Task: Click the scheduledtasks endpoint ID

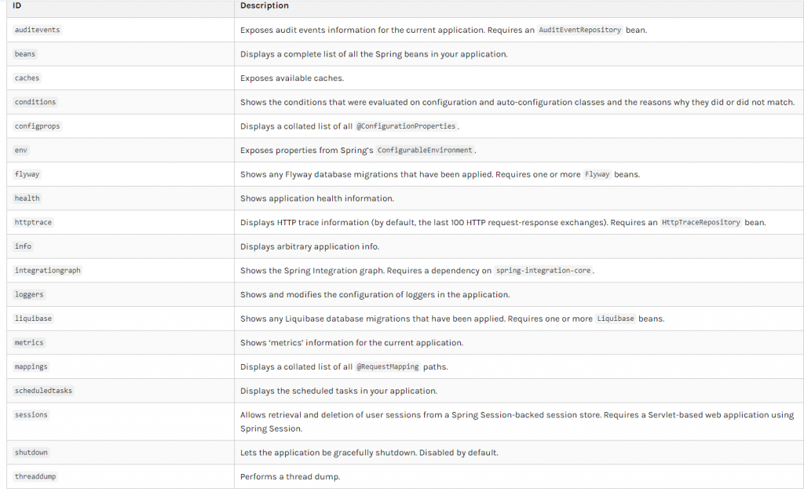Action: pyautogui.click(x=43, y=391)
